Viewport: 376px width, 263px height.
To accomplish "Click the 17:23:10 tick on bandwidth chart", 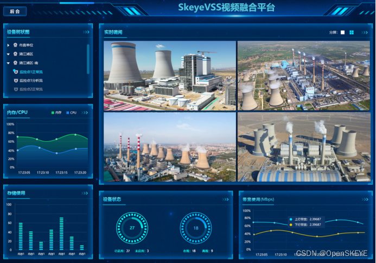I will (281, 255).
